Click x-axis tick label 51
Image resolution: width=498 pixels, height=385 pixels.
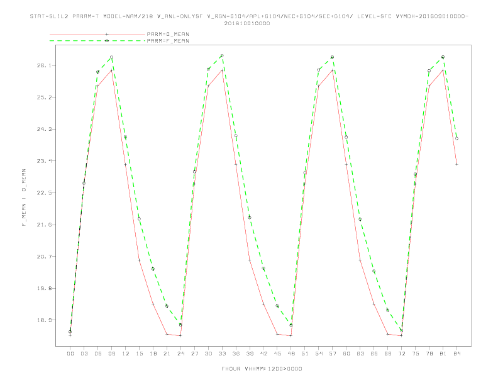pyautogui.click(x=305, y=354)
